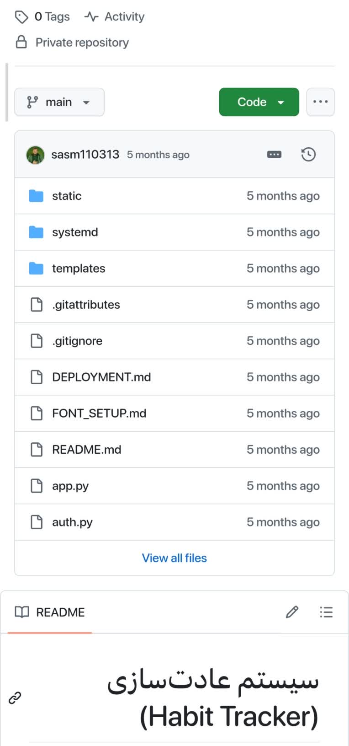349x746 pixels.
Task: Open the .gitattributes file
Action: click(86, 305)
